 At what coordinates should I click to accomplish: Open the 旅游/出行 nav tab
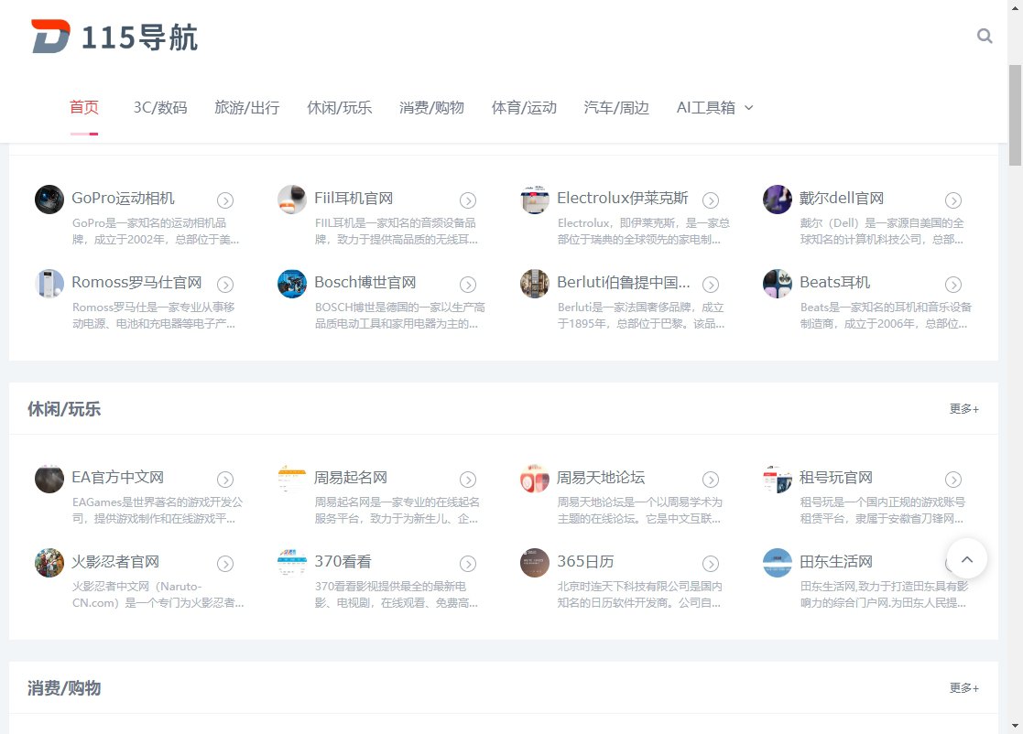click(x=247, y=108)
